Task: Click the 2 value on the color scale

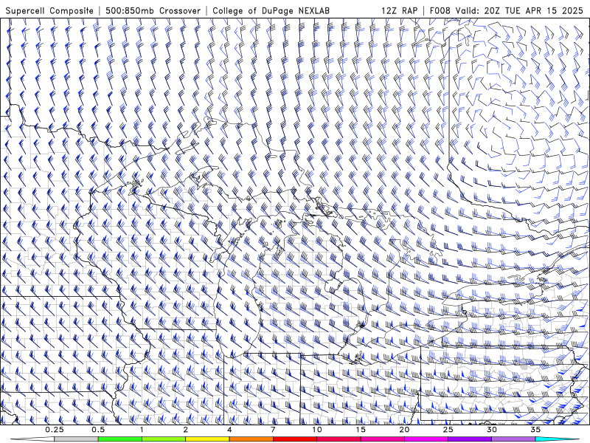Action: click(x=186, y=430)
